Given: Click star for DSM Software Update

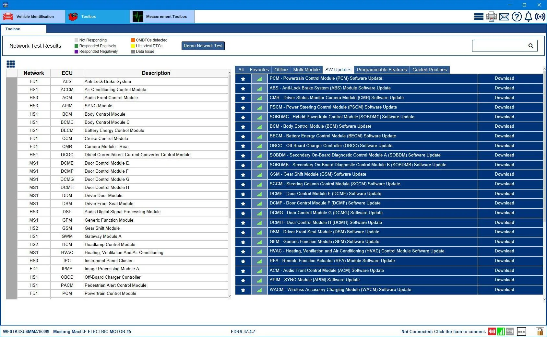Looking at the screenshot, I should coord(243,232).
